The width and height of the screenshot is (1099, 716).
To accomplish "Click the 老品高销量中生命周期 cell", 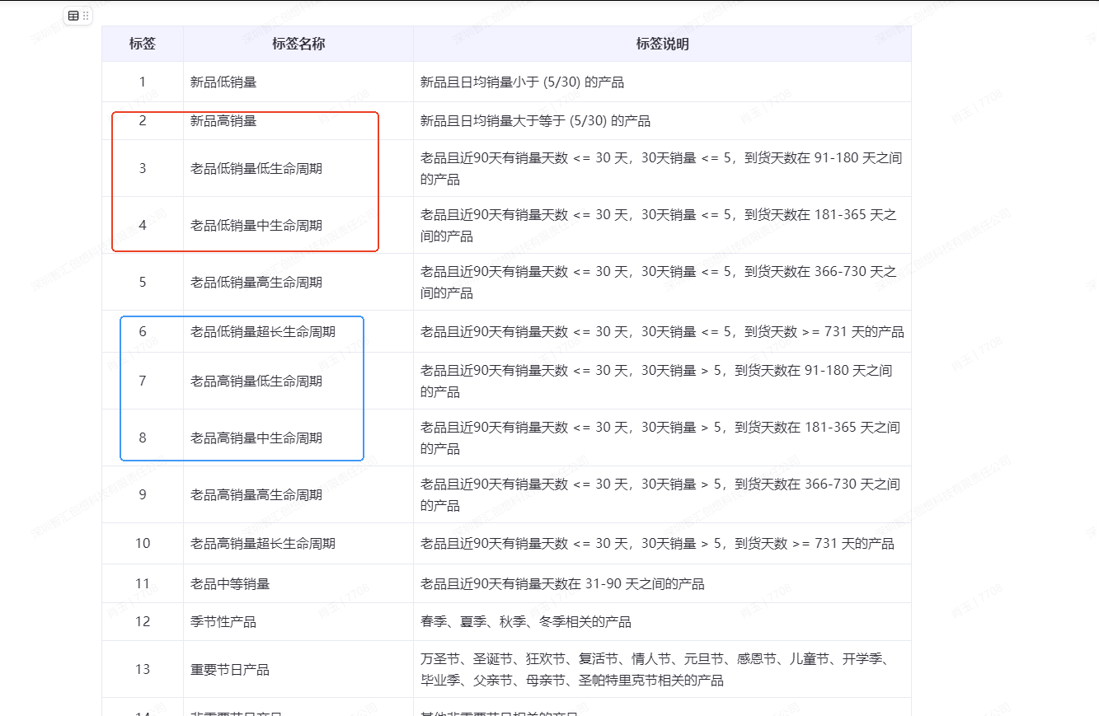I will [x=298, y=438].
